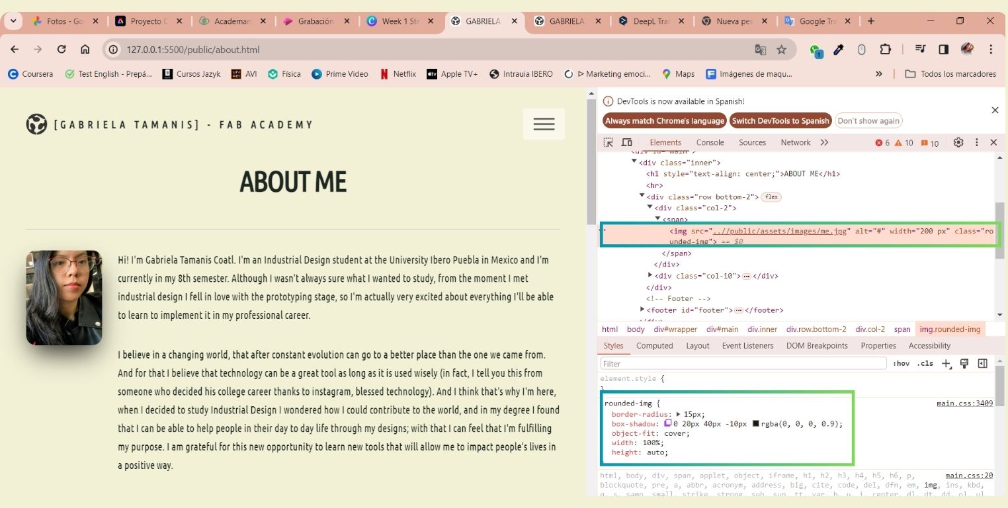Open the hamburger navigation menu on page

pyautogui.click(x=544, y=124)
